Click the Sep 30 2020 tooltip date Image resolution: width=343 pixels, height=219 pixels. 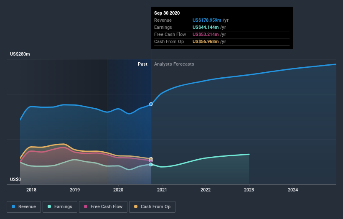167,13
